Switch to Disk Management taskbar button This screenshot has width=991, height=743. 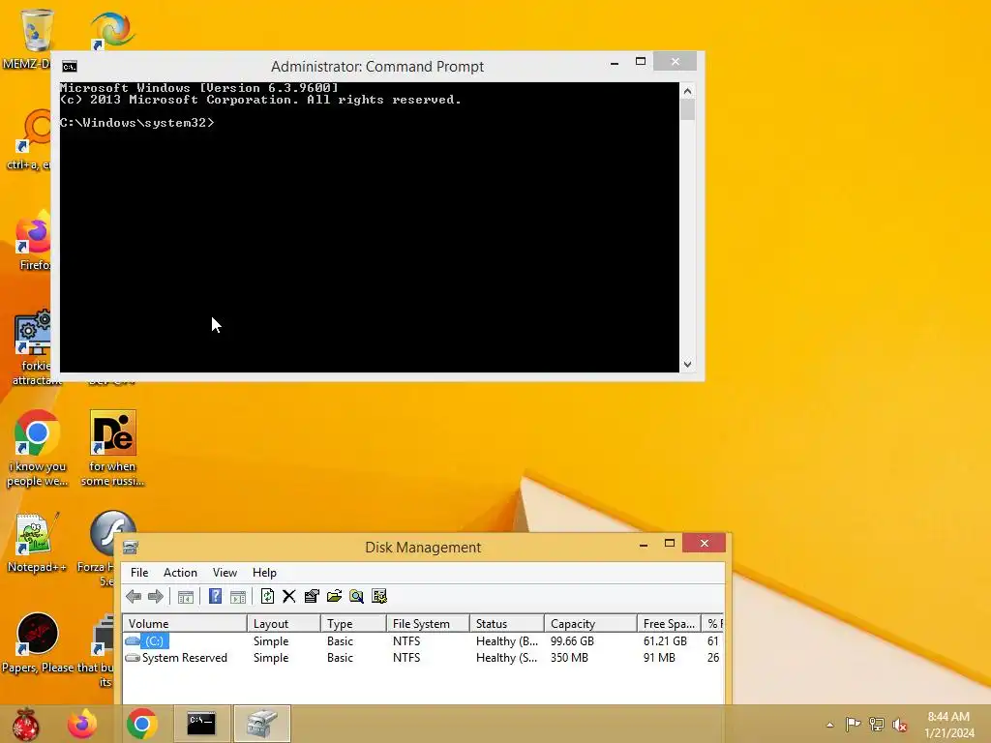[x=261, y=724]
